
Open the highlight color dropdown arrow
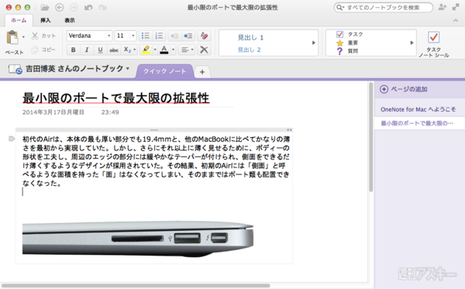(155, 50)
